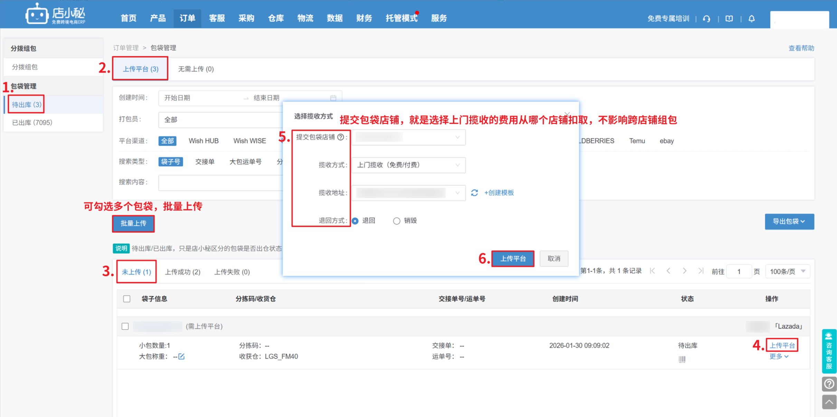Expand the 提交包袋店铺 dropdown
Screen dimensions: 837x417
point(408,138)
